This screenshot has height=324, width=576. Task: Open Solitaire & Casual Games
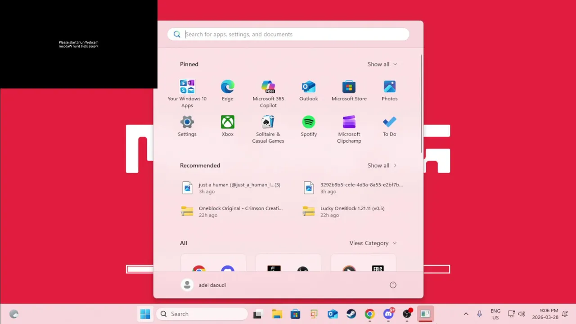(268, 130)
